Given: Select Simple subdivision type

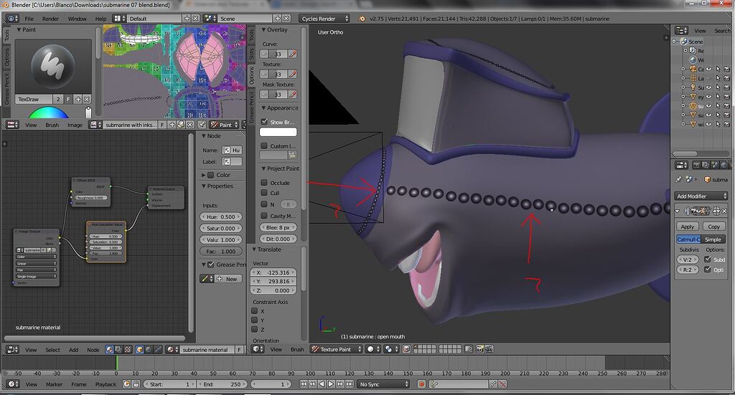Looking at the screenshot, I should point(713,239).
